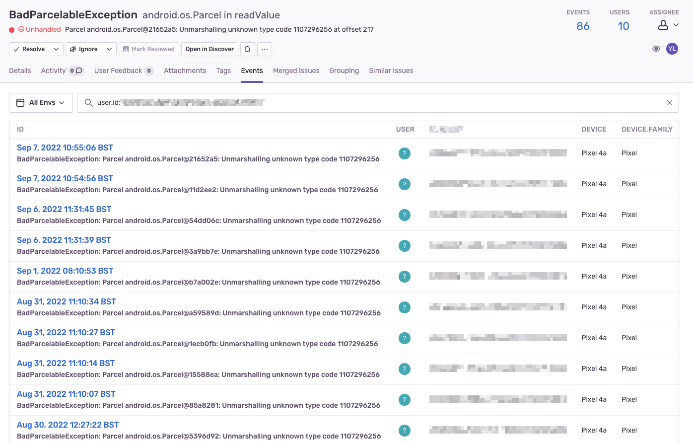Click the YL assignee avatar
The width and height of the screenshot is (693, 444).
click(672, 49)
